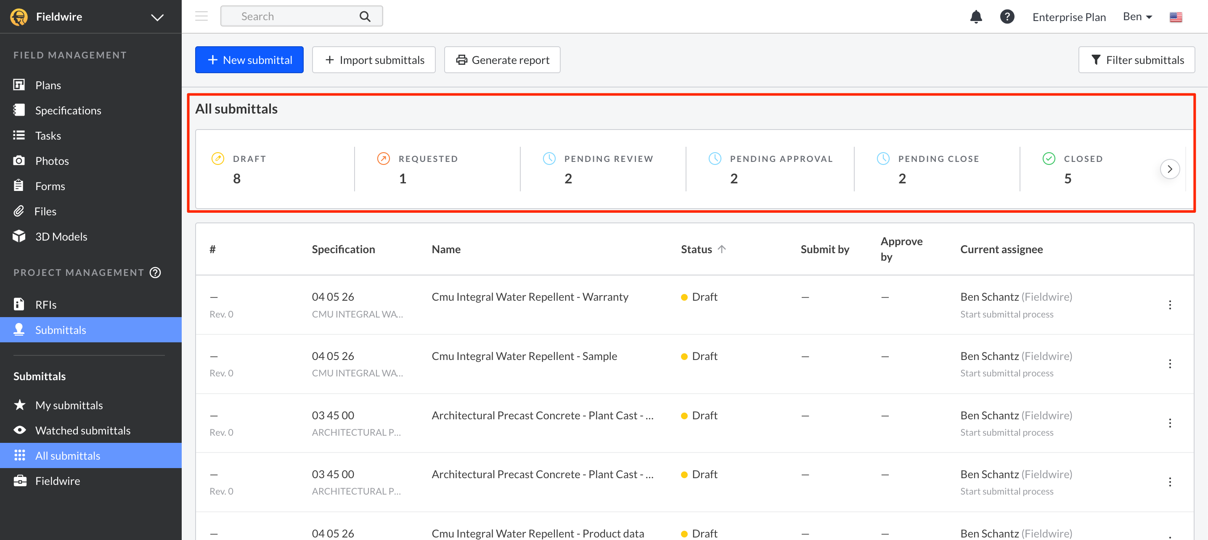Viewport: 1208px width, 540px height.
Task: Click the New submittal button
Action: 249,60
